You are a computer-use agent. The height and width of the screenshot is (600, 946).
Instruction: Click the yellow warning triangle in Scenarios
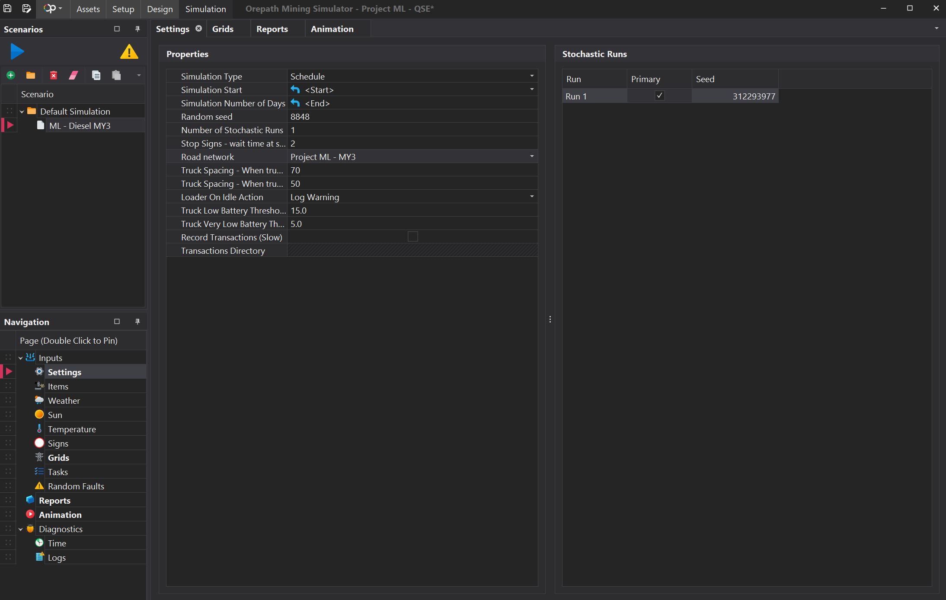coord(129,52)
